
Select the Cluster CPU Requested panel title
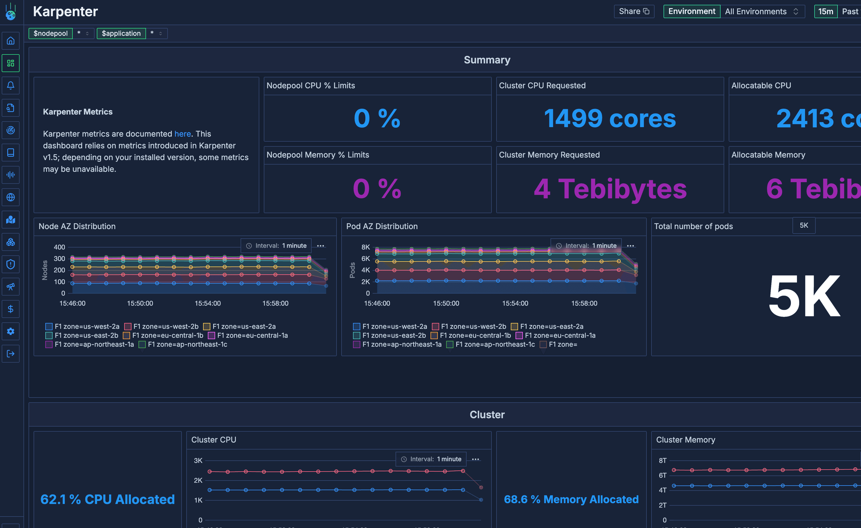(542, 85)
